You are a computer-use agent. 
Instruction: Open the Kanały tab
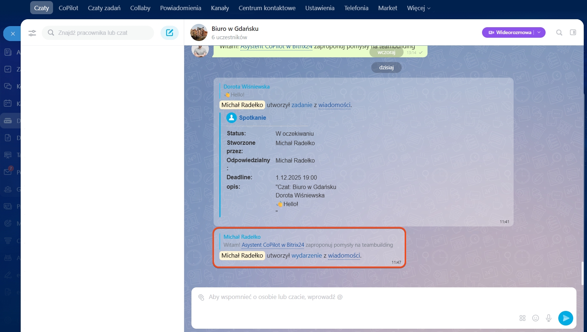(x=220, y=8)
